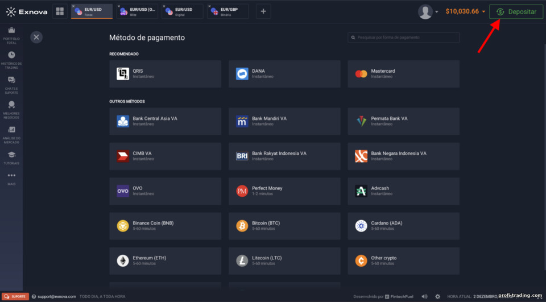Viewport: 546px width, 302px height.
Task: Toggle sound with speaker icon
Action: (424, 296)
